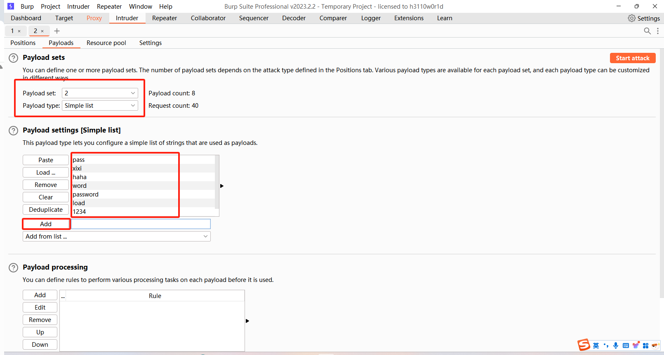Open help for Payload processing section
This screenshot has width=664, height=355.
[14, 267]
